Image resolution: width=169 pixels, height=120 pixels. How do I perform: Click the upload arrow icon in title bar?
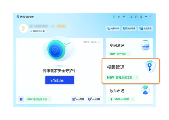click(131, 17)
